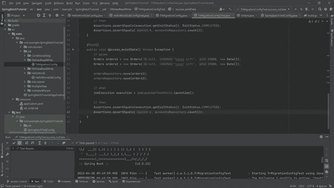Open the TODO tool window

pyautogui.click(x=48, y=181)
